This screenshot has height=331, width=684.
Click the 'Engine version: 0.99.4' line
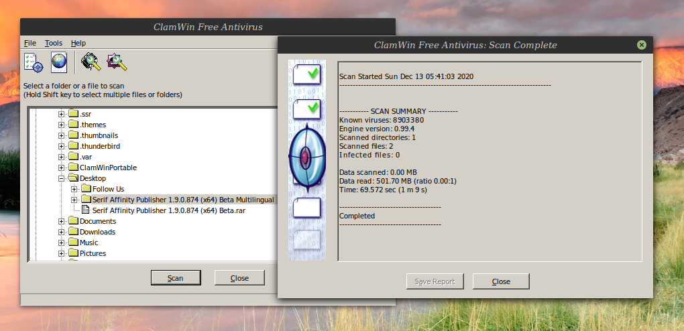coord(376,129)
